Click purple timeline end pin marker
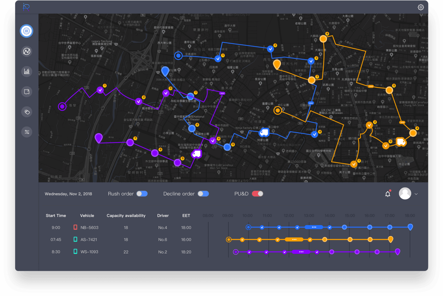This screenshot has height=296, width=443. point(398,252)
